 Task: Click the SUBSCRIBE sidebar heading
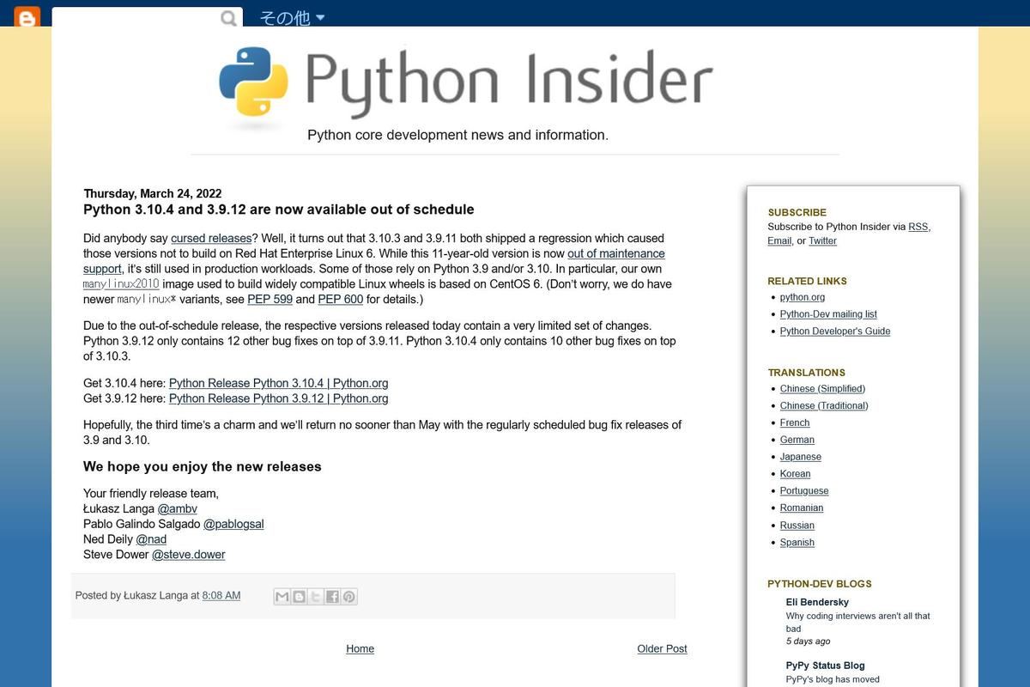coord(797,212)
